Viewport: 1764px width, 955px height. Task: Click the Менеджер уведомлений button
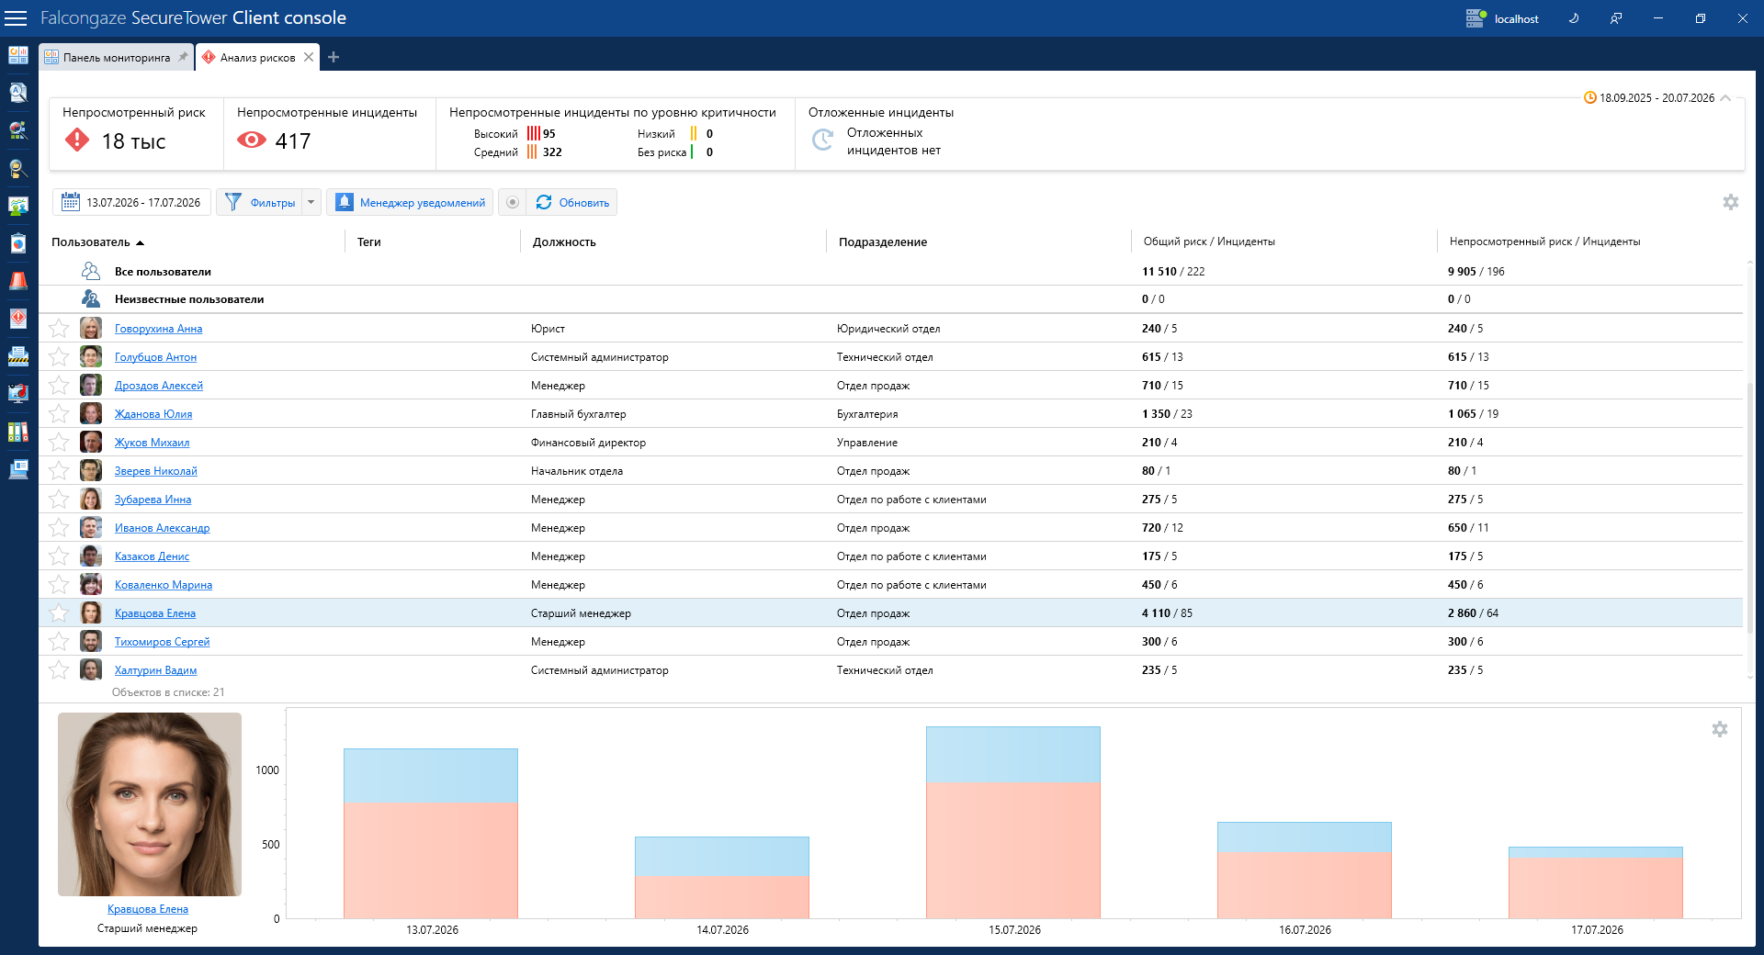410,202
